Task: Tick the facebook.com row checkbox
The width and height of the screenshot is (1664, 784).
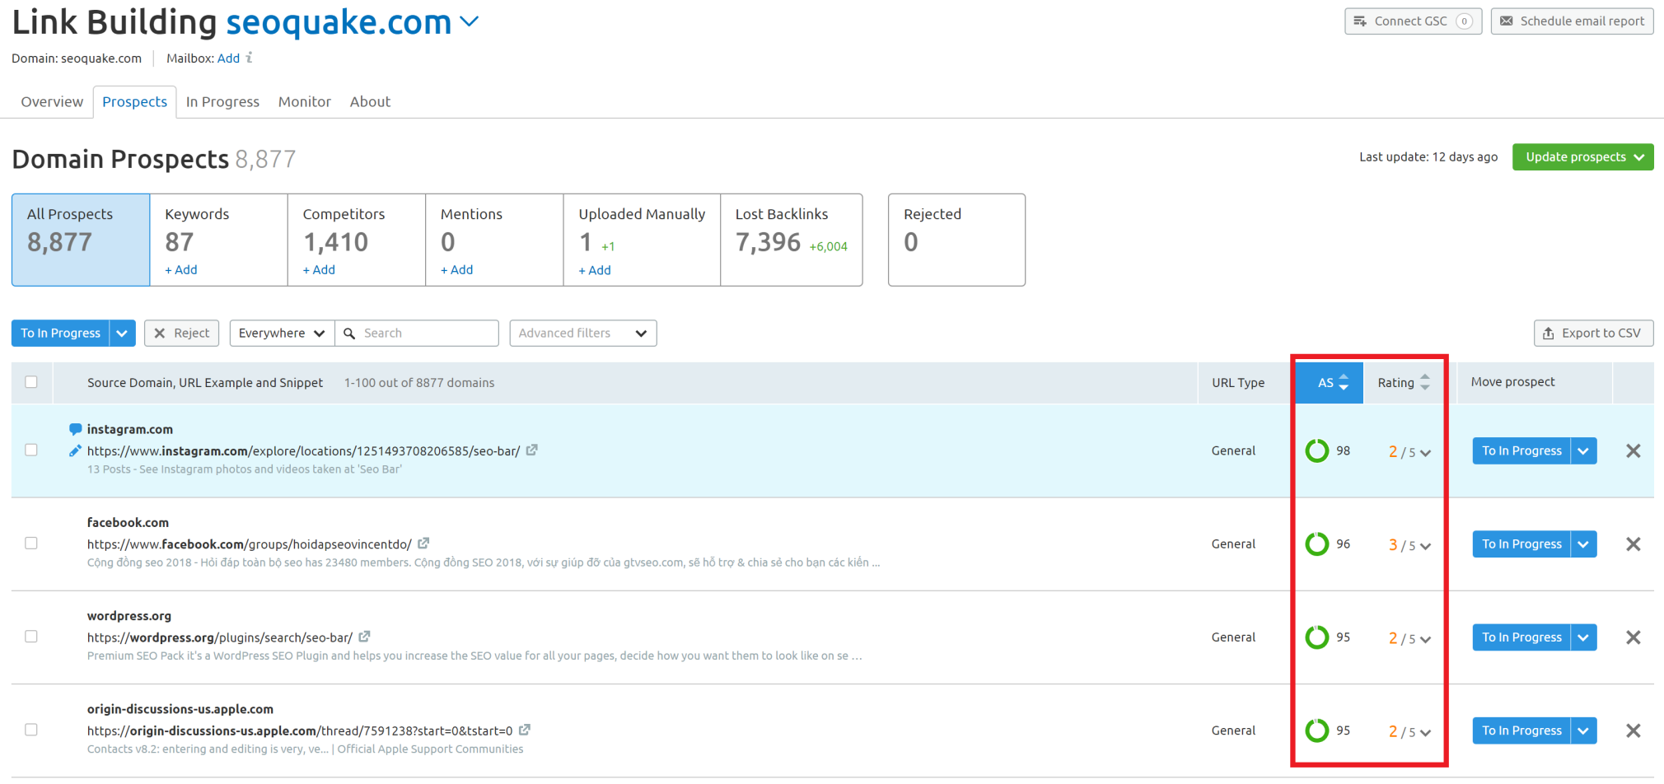Action: click(31, 543)
